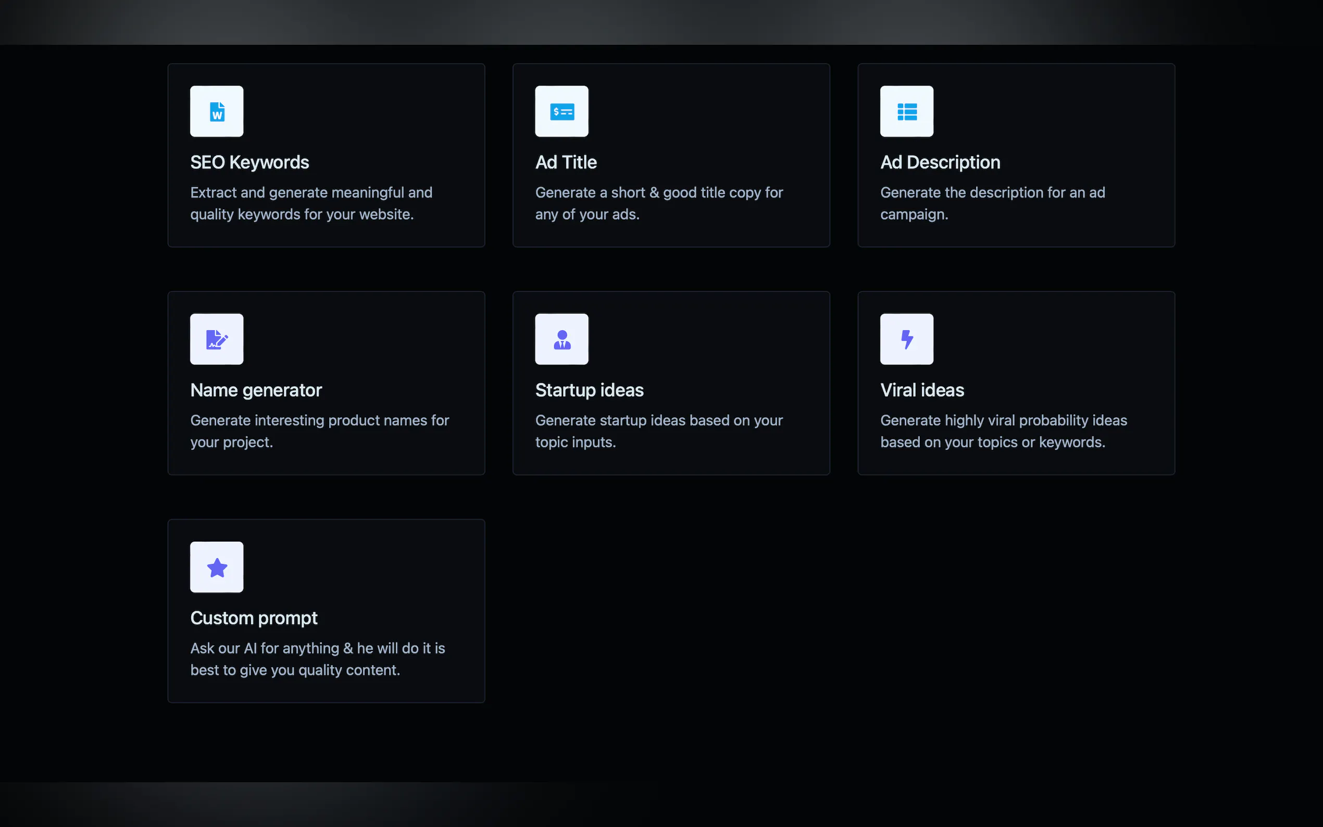Image resolution: width=1323 pixels, height=827 pixels.
Task: Click the Custom prompt star icon
Action: click(x=217, y=567)
